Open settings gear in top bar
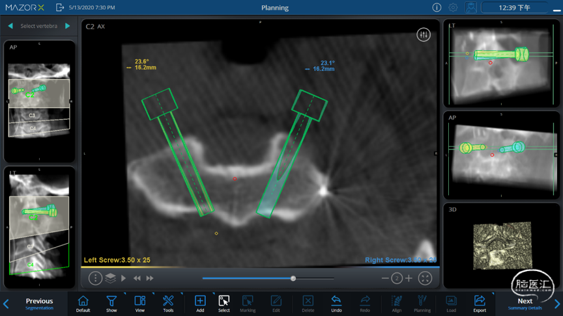 click(453, 8)
